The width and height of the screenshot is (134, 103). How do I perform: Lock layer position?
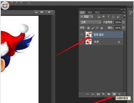tap(97, 28)
